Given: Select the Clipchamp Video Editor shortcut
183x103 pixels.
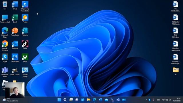Looking at the screenshot, I should (25, 6).
